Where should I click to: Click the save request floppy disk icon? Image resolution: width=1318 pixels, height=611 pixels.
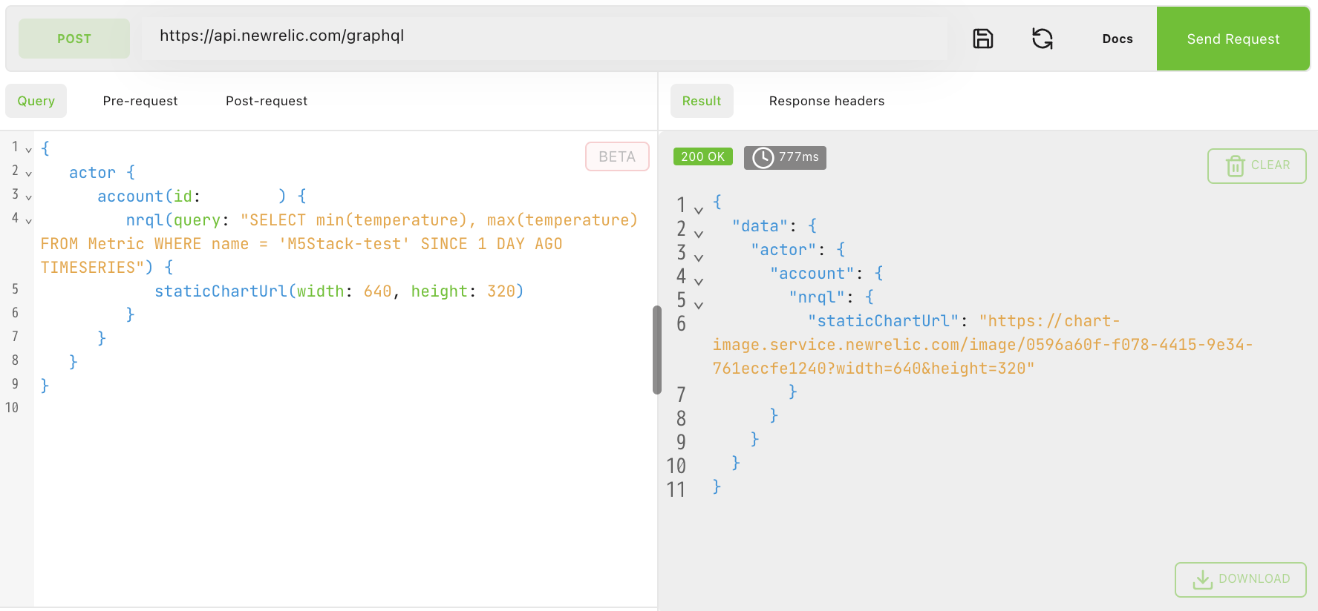click(982, 39)
